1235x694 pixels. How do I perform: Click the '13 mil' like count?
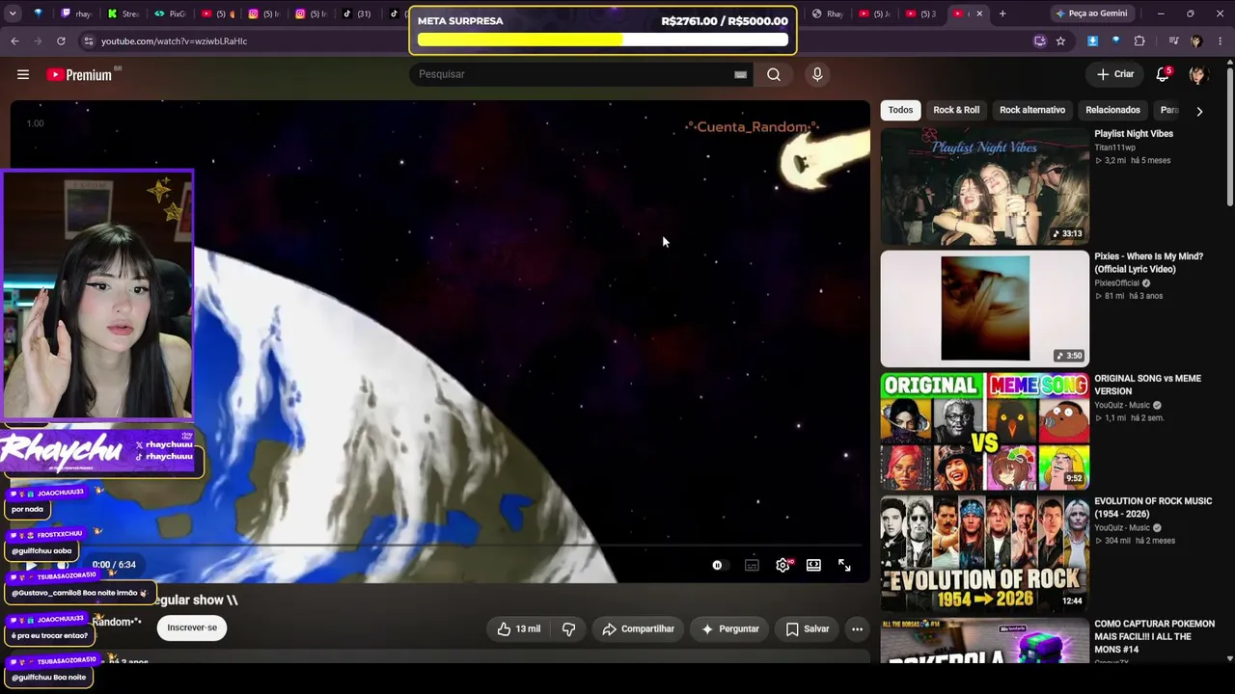(528, 628)
